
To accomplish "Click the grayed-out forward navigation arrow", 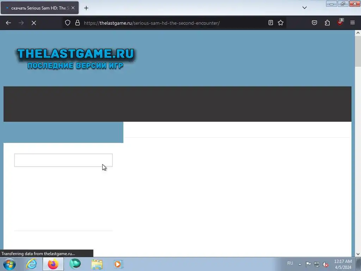I will [21, 23].
